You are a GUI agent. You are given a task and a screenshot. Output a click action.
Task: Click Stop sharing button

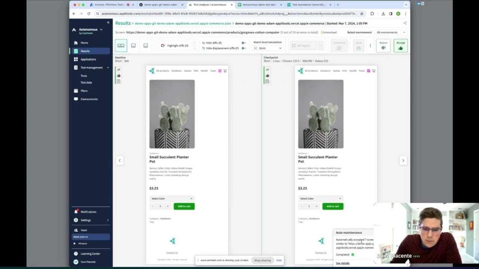point(262,260)
